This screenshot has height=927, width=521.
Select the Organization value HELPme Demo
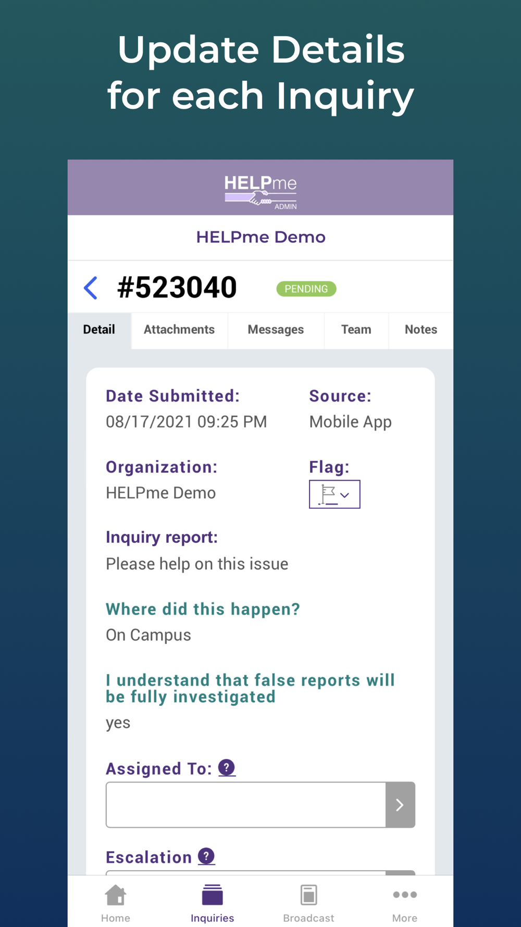click(x=160, y=493)
